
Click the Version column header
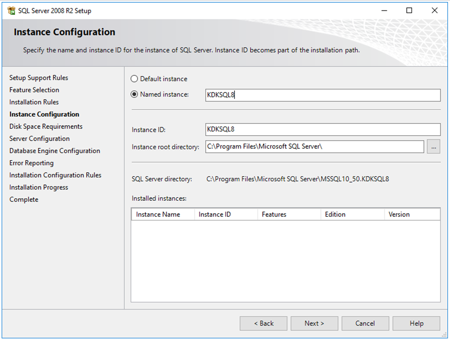[x=412, y=214]
